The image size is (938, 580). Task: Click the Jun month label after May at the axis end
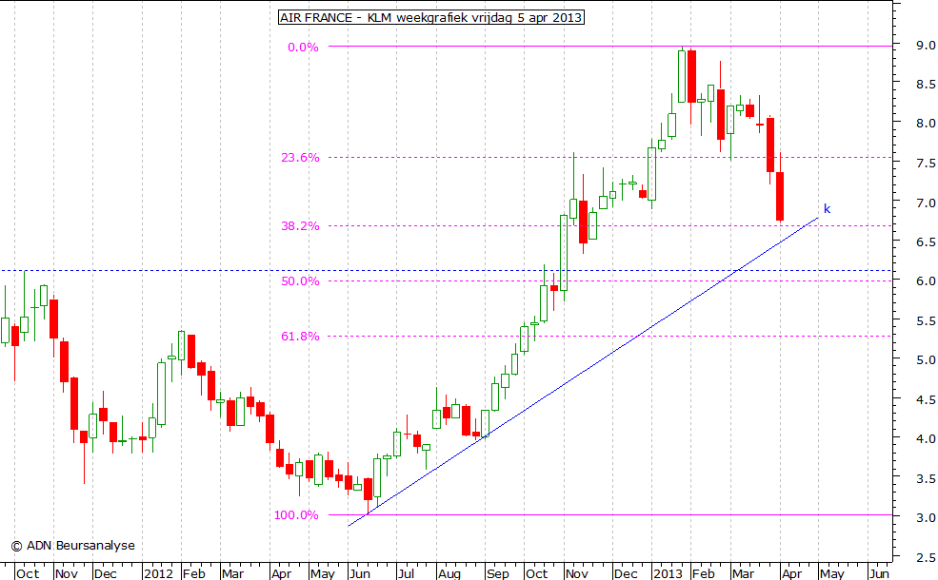(x=879, y=573)
